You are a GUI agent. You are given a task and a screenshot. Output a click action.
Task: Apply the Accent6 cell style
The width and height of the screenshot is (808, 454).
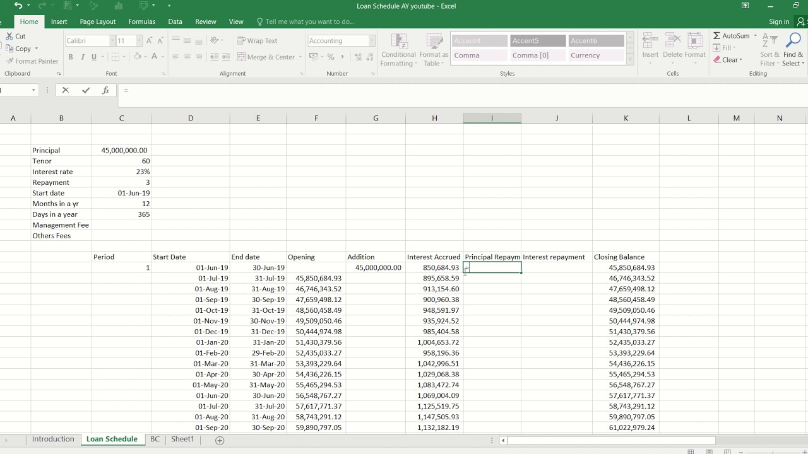coord(596,40)
